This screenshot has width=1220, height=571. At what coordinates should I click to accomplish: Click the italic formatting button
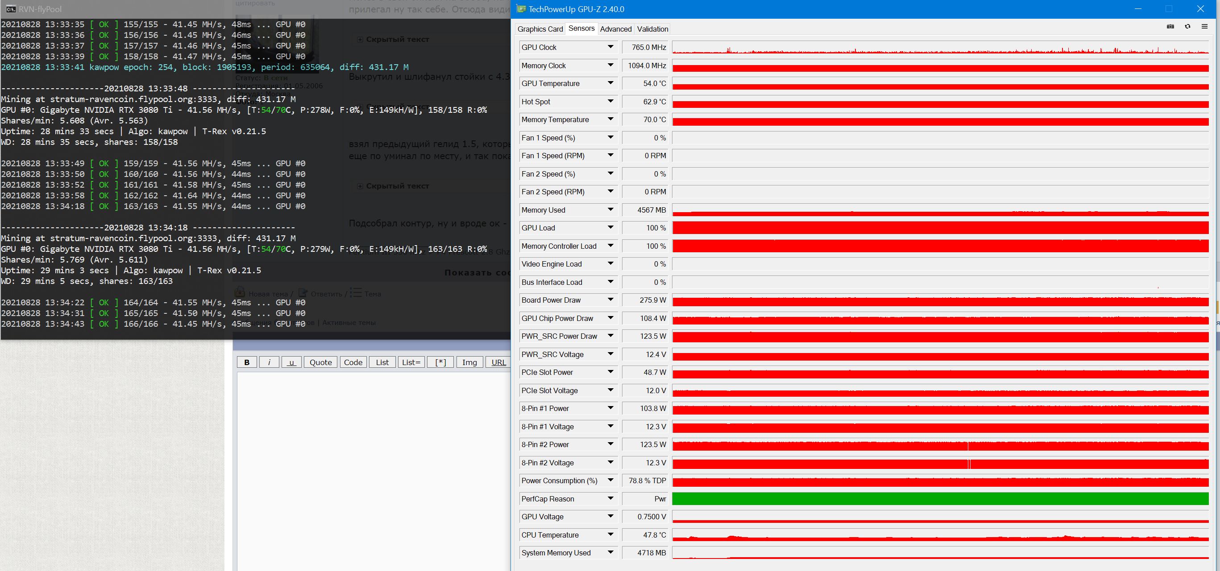click(x=269, y=362)
